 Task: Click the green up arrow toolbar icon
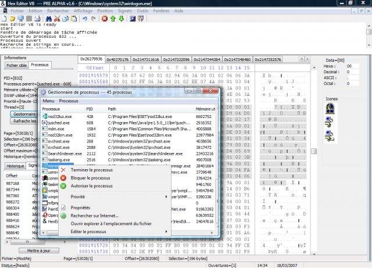click(113, 19)
